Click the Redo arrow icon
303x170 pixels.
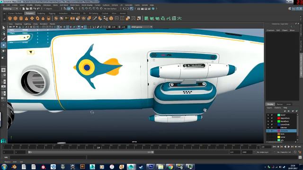click(38, 8)
